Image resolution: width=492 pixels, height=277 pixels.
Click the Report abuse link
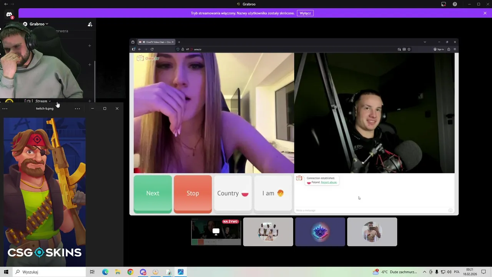point(329,182)
